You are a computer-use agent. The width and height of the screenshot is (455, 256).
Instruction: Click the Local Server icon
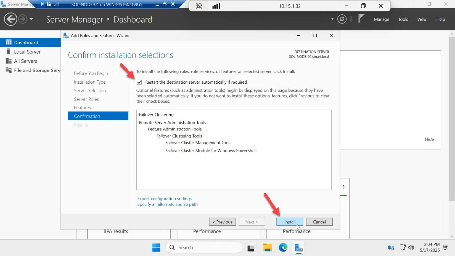[9, 52]
